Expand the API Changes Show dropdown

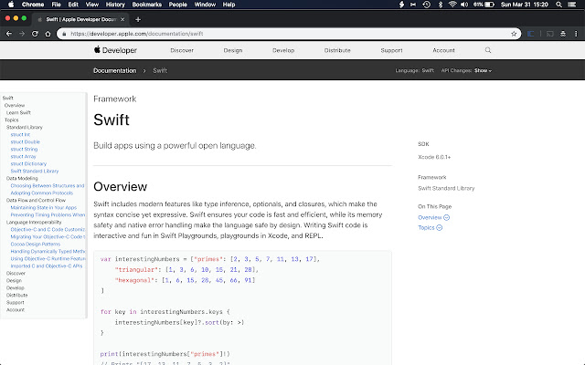point(482,70)
